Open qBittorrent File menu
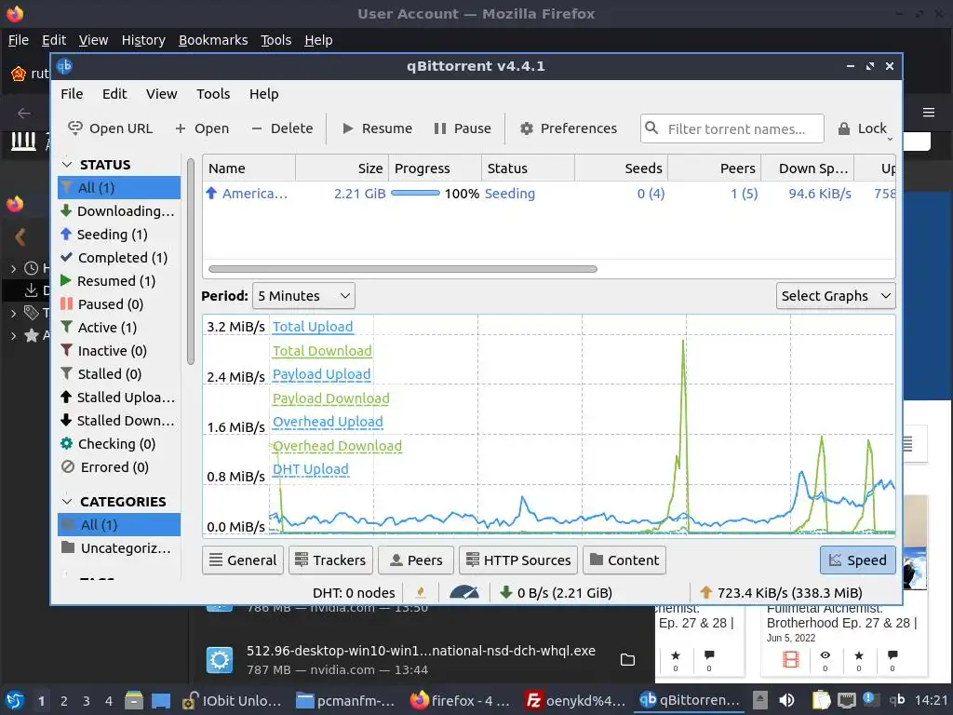This screenshot has height=715, width=953. (x=72, y=94)
